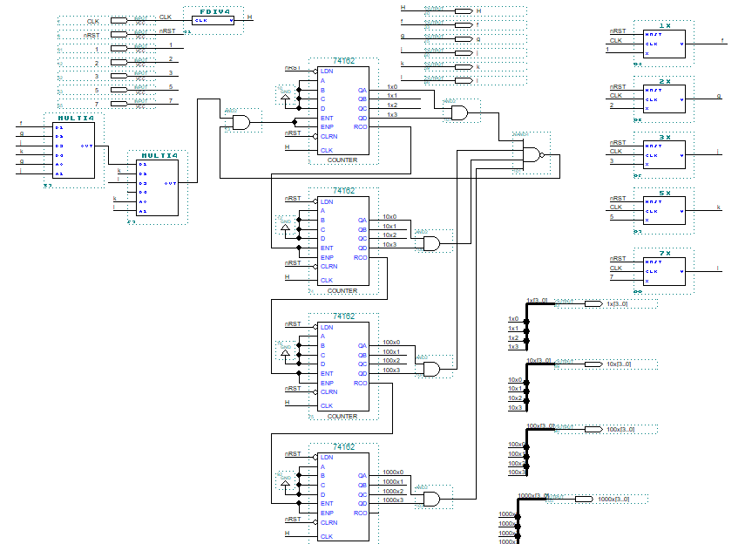This screenshot has height=544, width=752.
Task: Select the NAND4 gate symbol
Action: tap(533, 155)
